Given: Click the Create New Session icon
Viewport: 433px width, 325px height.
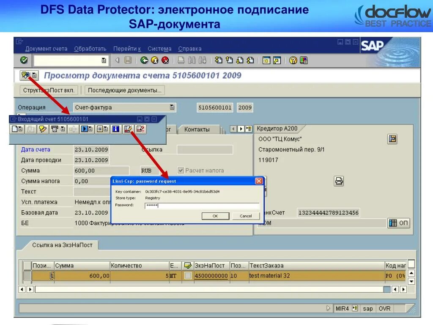Looking at the screenshot, I should (x=266, y=60).
